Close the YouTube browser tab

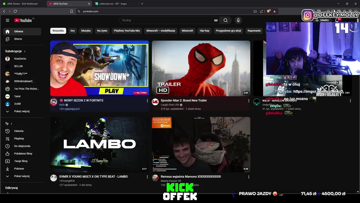[89, 4]
